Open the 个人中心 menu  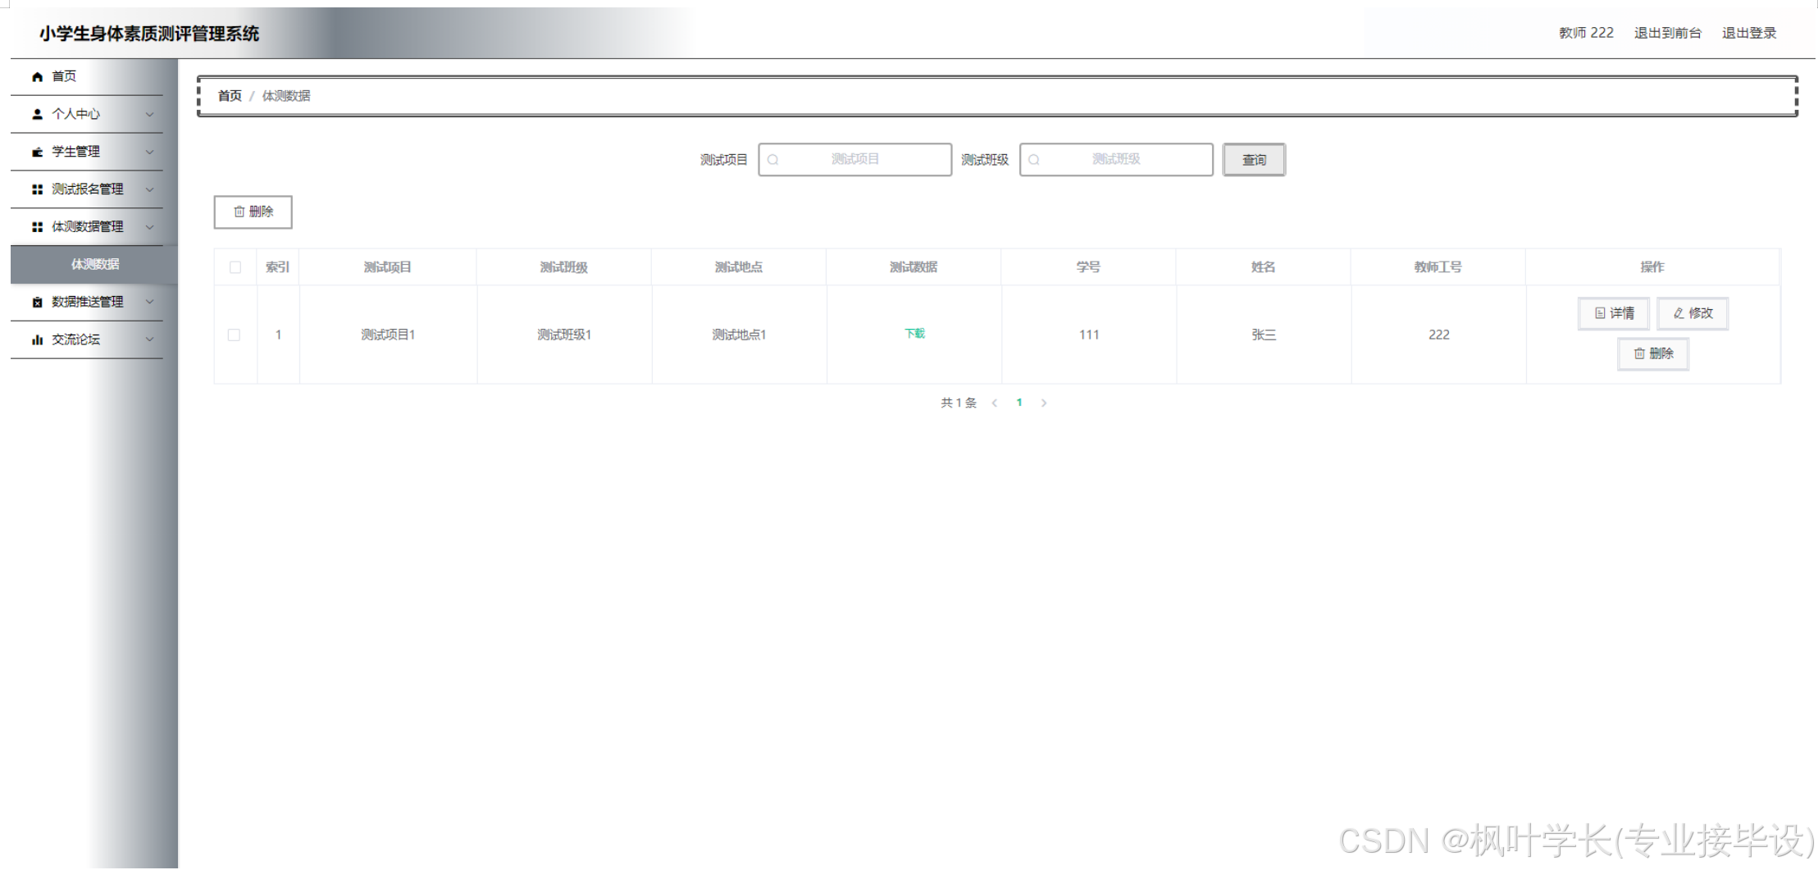[87, 114]
